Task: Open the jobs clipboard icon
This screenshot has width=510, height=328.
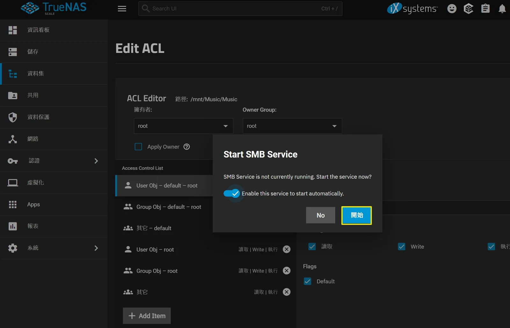Action: 485,9
